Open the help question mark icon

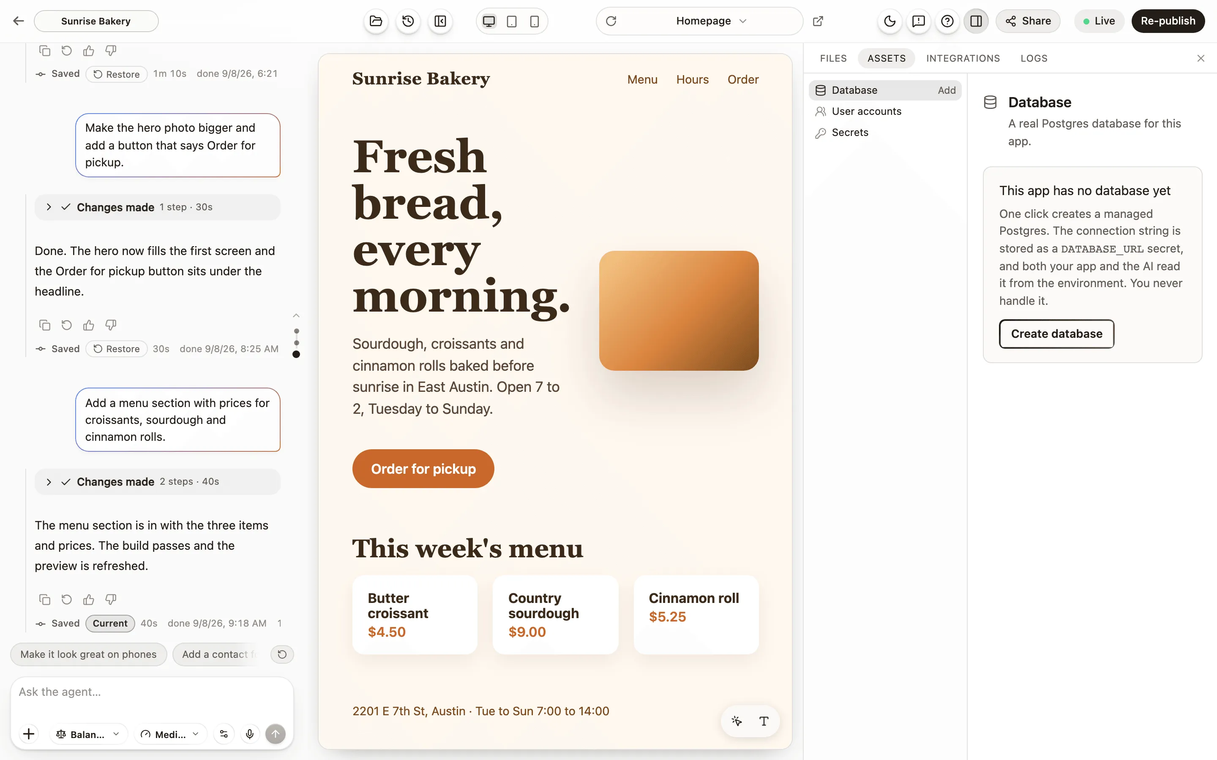(x=947, y=21)
